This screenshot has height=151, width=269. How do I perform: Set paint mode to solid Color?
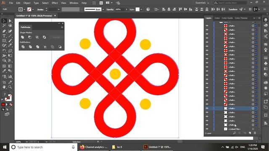[3, 104]
